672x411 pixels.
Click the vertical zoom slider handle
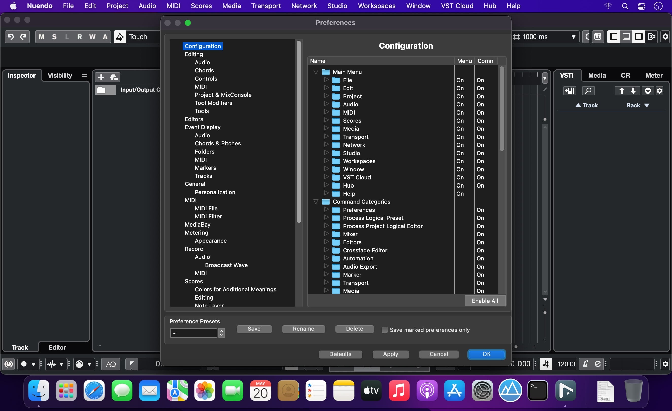tap(545, 313)
